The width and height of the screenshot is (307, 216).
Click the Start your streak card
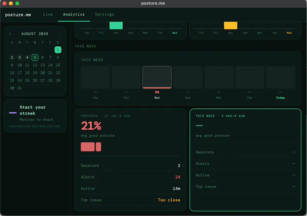pos(35,116)
